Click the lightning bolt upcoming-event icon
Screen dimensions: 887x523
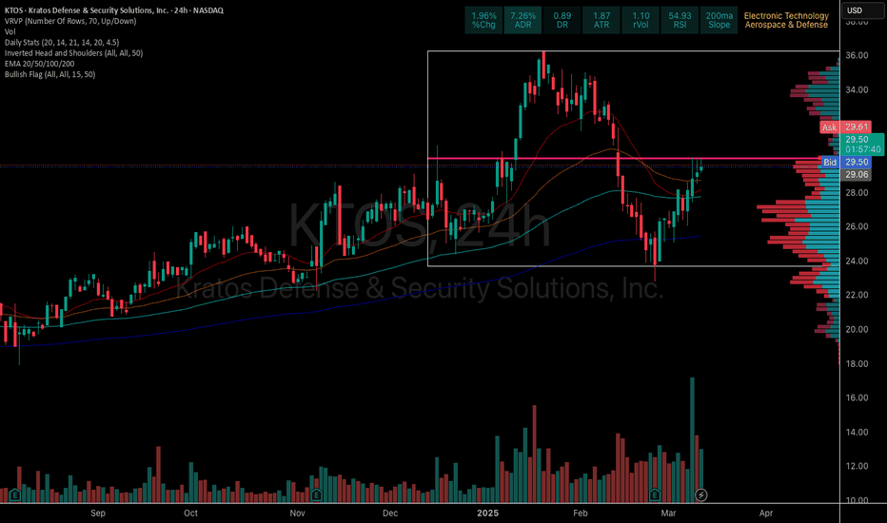click(700, 495)
